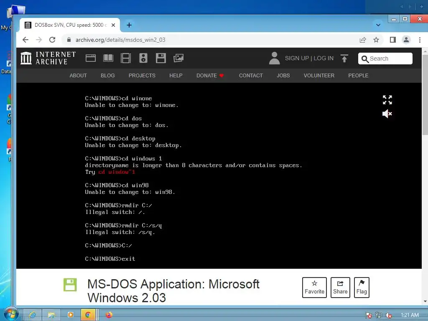
Task: Open Internet Explorer from taskbar
Action: point(32,315)
